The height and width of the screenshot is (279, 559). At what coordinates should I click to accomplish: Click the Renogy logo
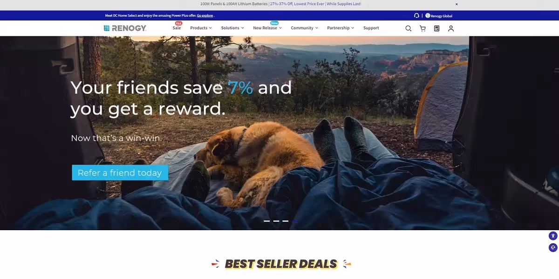click(x=125, y=28)
